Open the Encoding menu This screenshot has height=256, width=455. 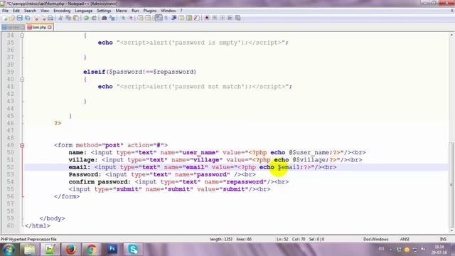(62, 11)
